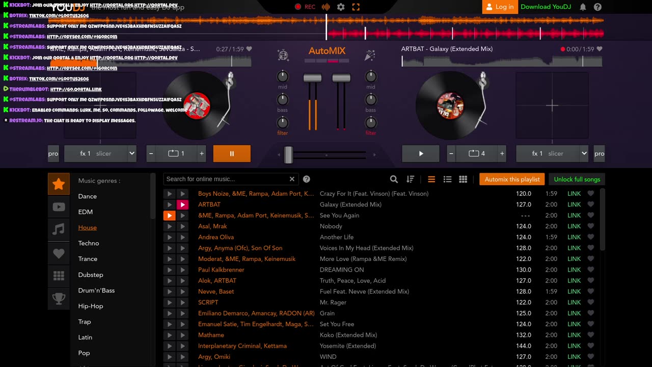Clear the search field with the X

point(292,179)
